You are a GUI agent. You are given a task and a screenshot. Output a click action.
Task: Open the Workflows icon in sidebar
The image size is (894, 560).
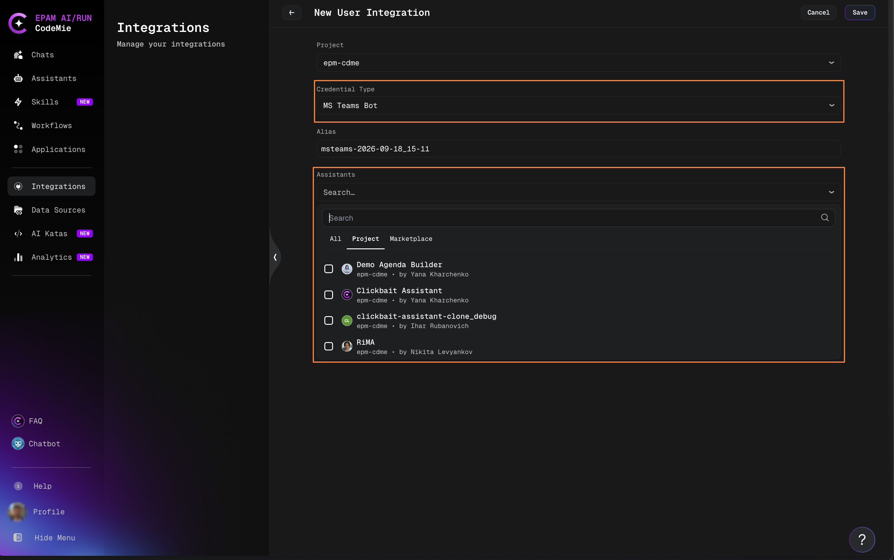click(x=18, y=126)
